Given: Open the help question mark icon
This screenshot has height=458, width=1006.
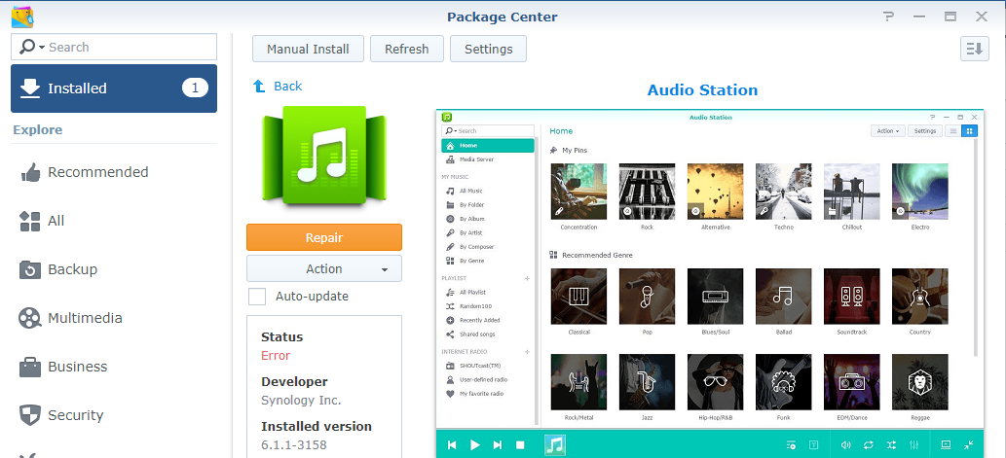Looking at the screenshot, I should click(888, 17).
